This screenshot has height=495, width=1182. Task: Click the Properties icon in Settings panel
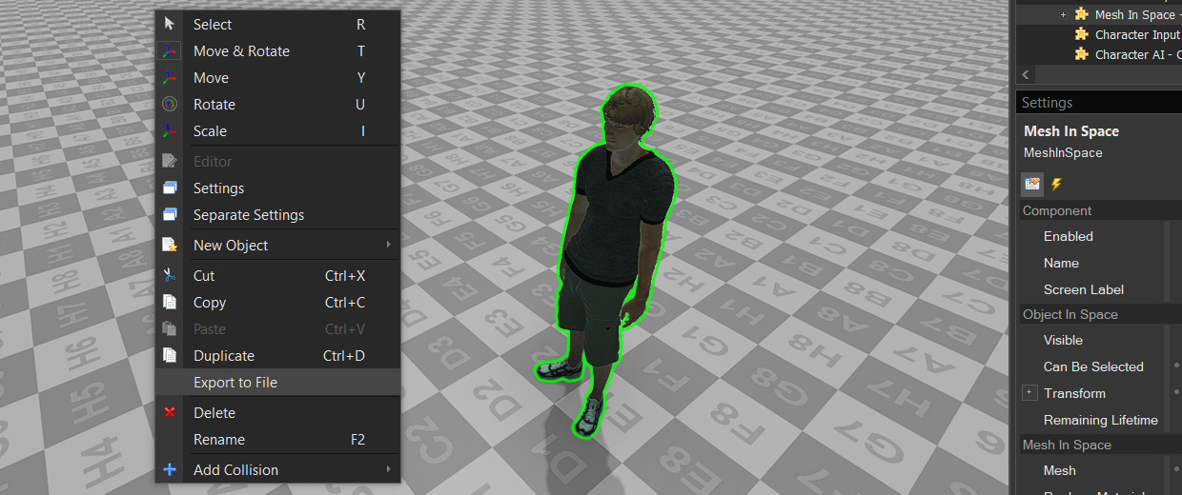click(1031, 184)
